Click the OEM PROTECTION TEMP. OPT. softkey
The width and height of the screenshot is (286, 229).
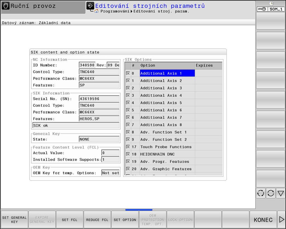click(153, 220)
